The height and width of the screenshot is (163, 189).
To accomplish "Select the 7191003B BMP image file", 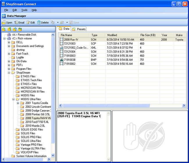I will (x=69, y=60).
